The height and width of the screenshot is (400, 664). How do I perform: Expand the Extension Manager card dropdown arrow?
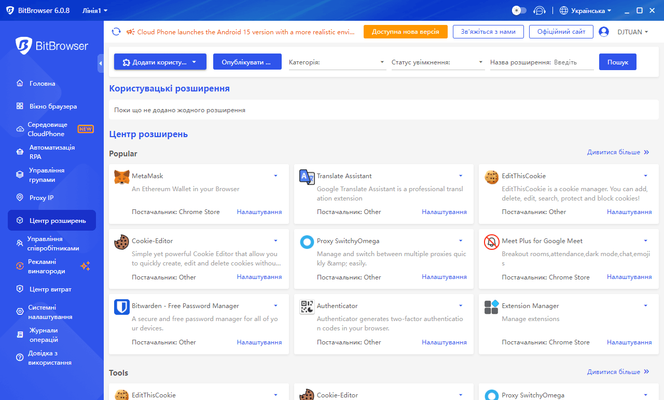pyautogui.click(x=646, y=305)
